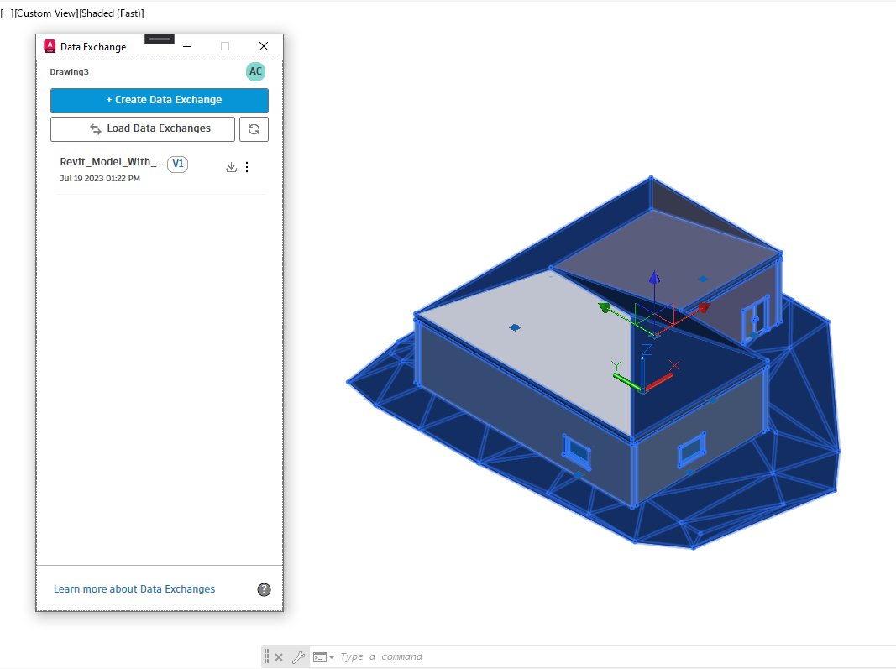This screenshot has height=669, width=896.
Task: Click the UCS icon Y axis
Action: pyautogui.click(x=626, y=382)
